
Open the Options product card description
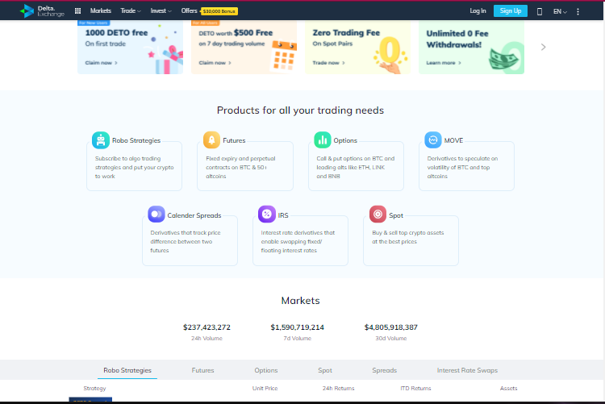coord(356,167)
